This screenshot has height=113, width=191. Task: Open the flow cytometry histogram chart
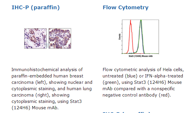[x=139, y=38]
